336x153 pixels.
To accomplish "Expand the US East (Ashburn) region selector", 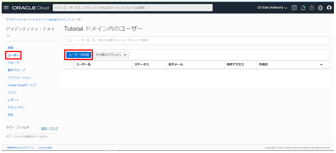I will click(272, 8).
